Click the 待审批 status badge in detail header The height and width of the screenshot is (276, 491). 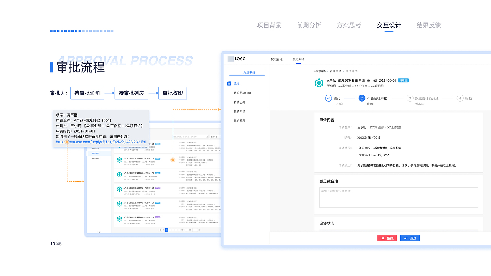pyautogui.click(x=404, y=80)
